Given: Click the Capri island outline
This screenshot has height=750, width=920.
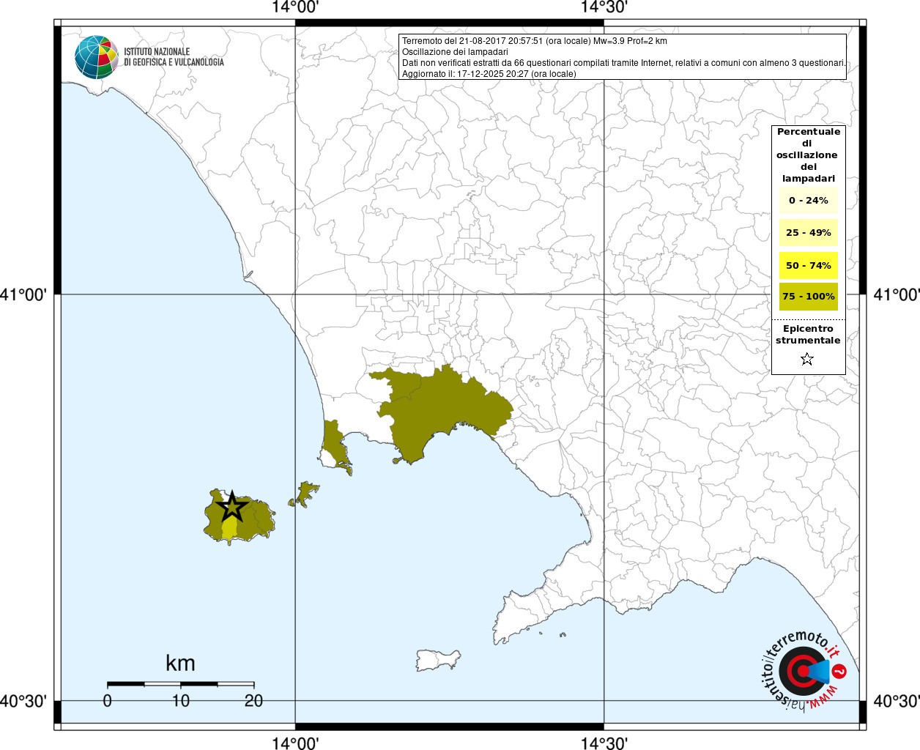Looking at the screenshot, I should click(439, 660).
